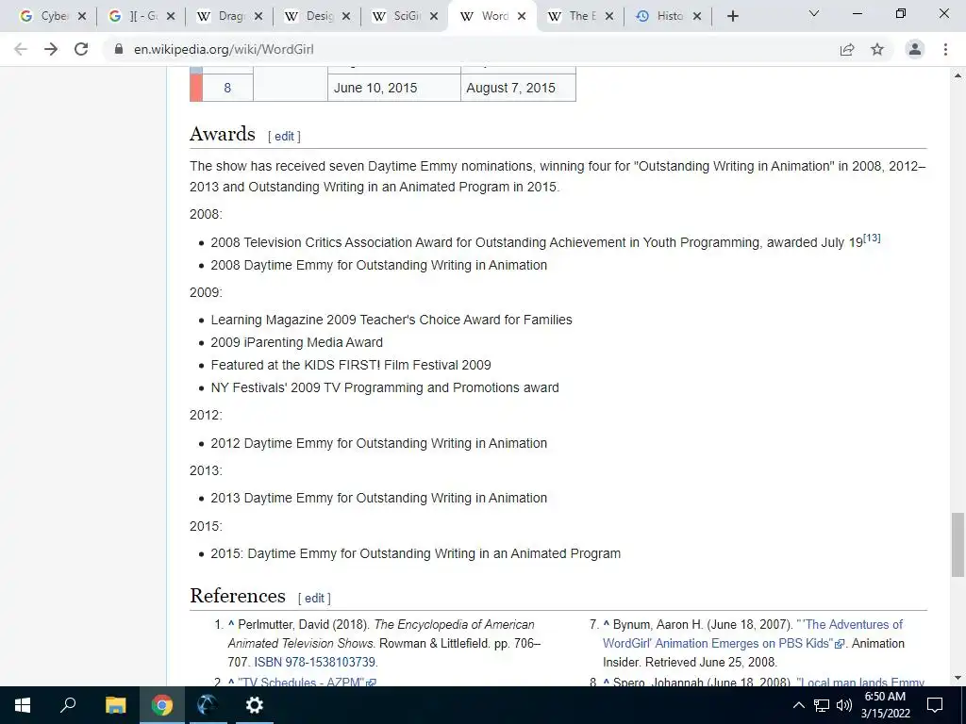This screenshot has height=724, width=966.
Task: Select 'June 10, 2015' table cell
Action: 394,88
